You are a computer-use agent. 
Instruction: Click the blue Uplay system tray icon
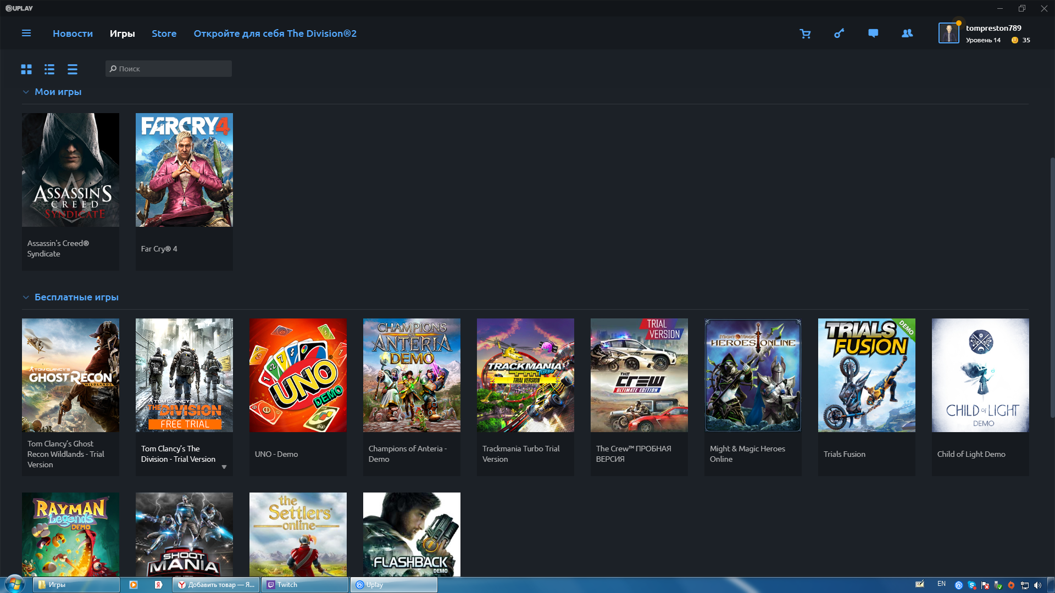959,585
